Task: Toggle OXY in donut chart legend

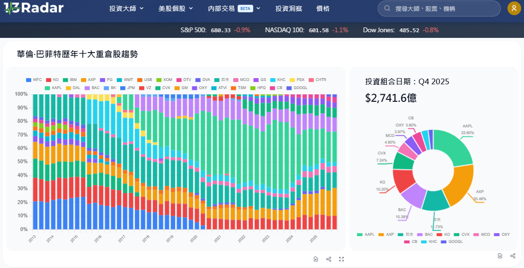Action: click(501, 234)
